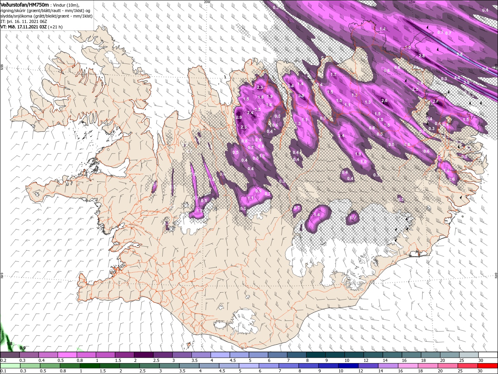498x374 pixels.
Task: Click the dark teal snow swatch labelled 8
Action: tap(316, 355)
